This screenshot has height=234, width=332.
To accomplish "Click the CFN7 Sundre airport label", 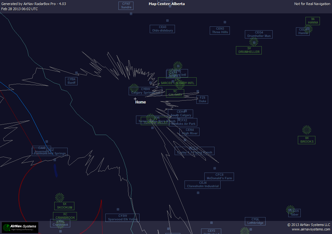I will (x=126, y=6).
